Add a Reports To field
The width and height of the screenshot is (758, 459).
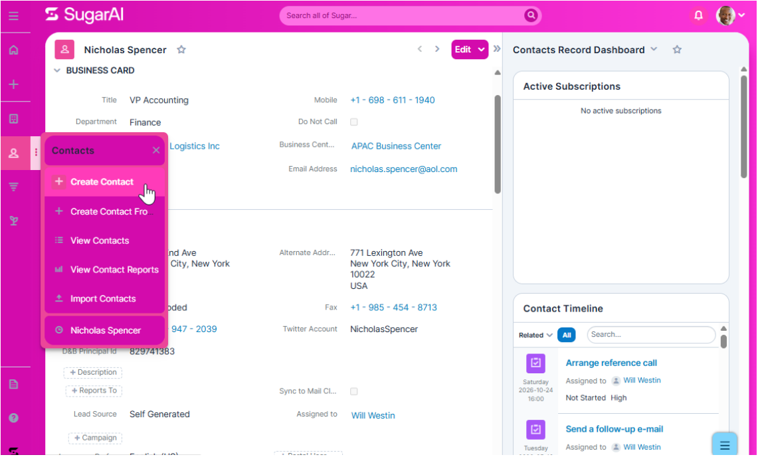pos(94,391)
